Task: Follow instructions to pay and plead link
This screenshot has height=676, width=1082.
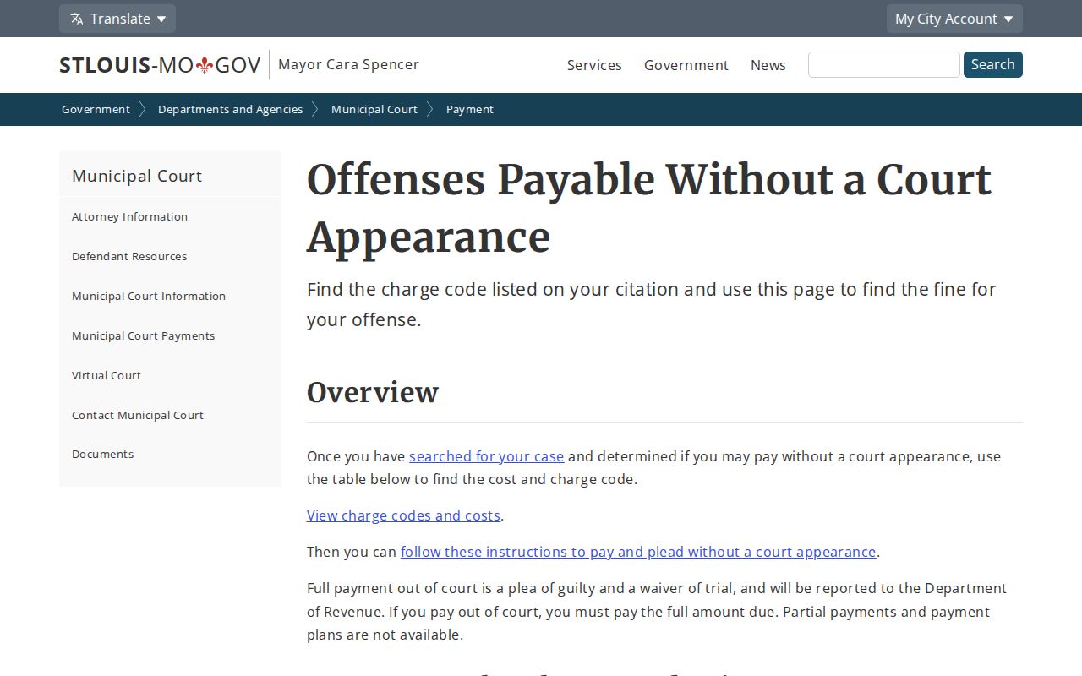Action: pyautogui.click(x=638, y=552)
